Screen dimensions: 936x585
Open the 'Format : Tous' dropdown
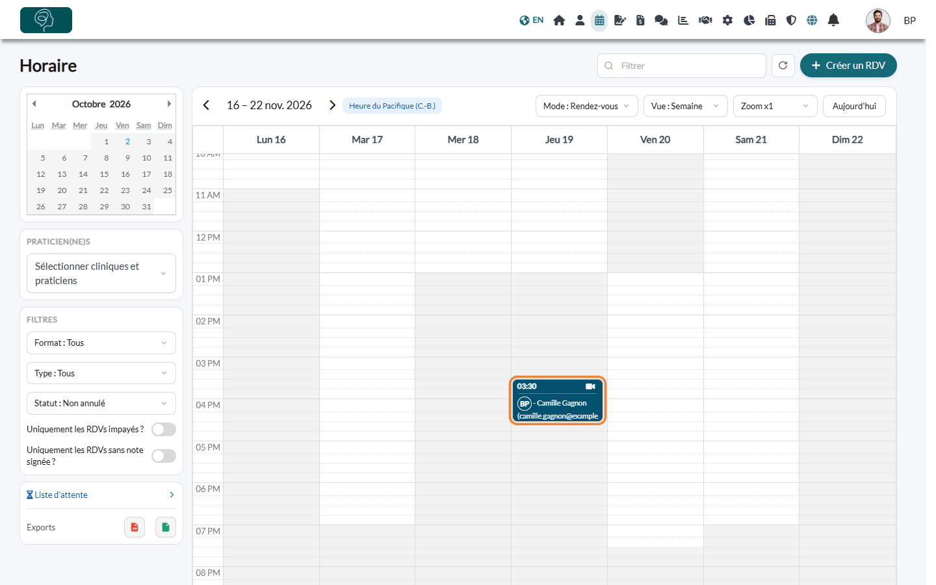(x=101, y=343)
